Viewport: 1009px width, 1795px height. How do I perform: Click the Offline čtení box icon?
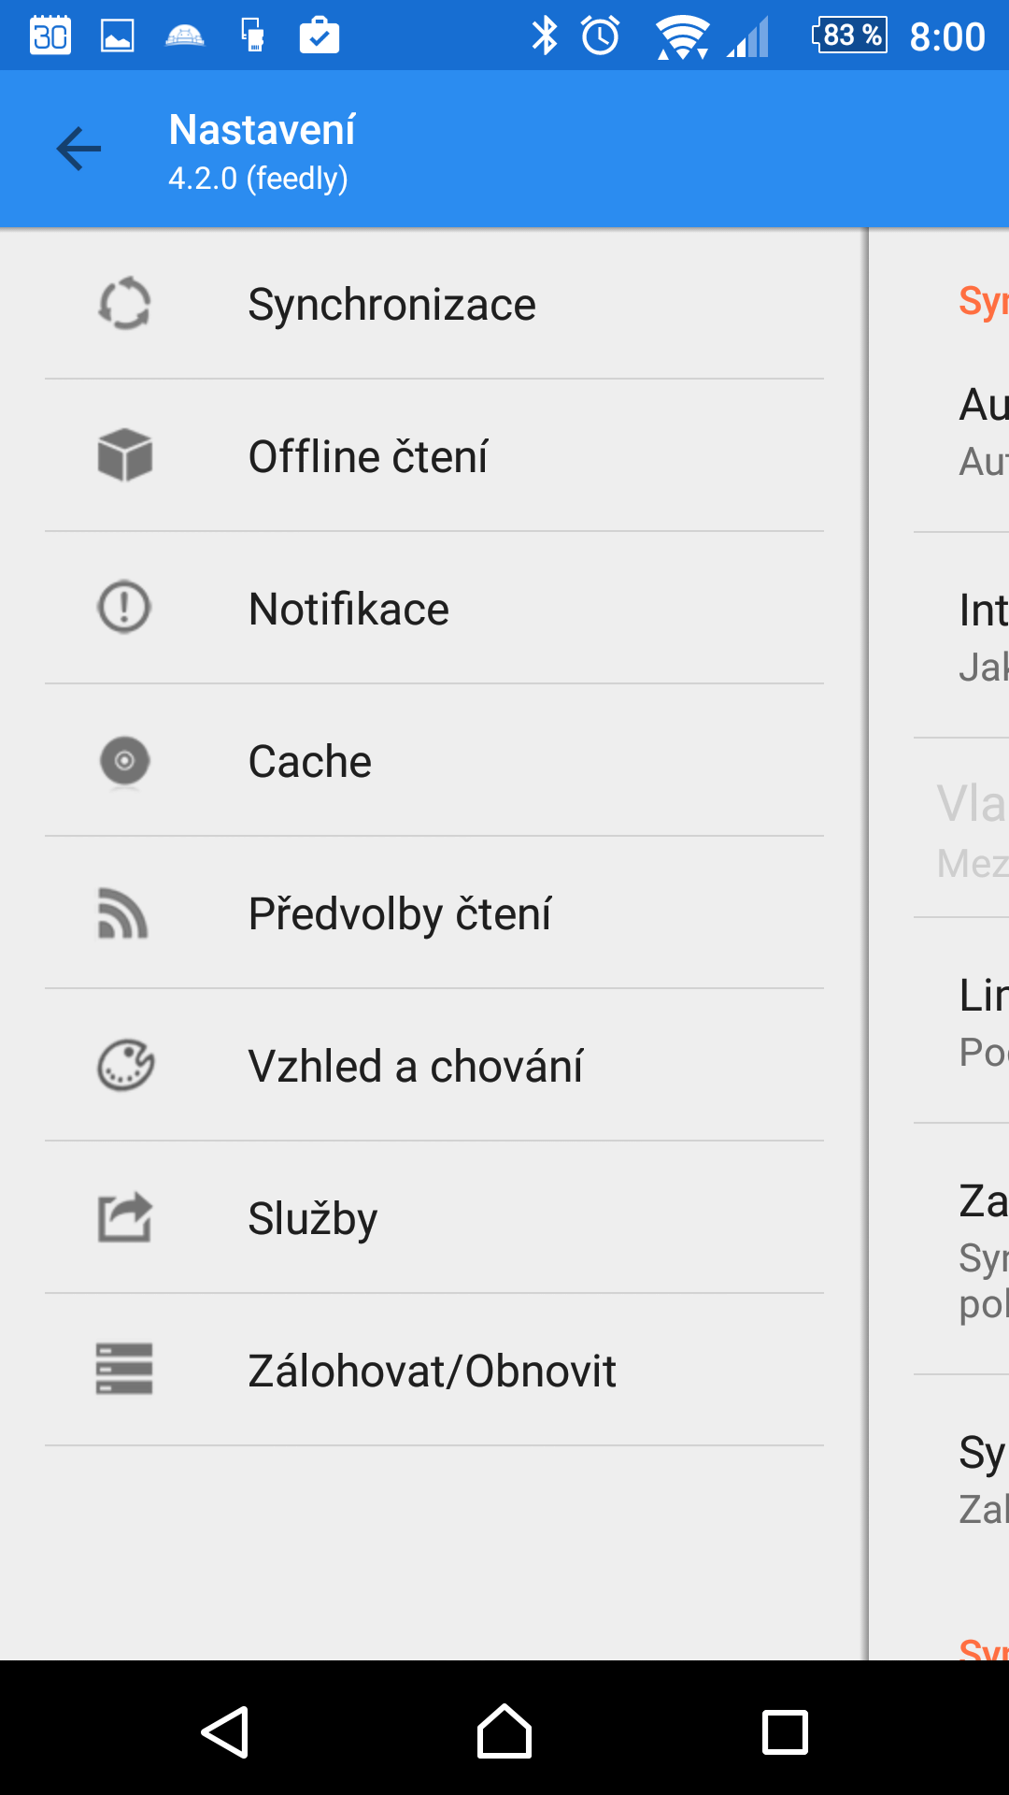coord(124,455)
